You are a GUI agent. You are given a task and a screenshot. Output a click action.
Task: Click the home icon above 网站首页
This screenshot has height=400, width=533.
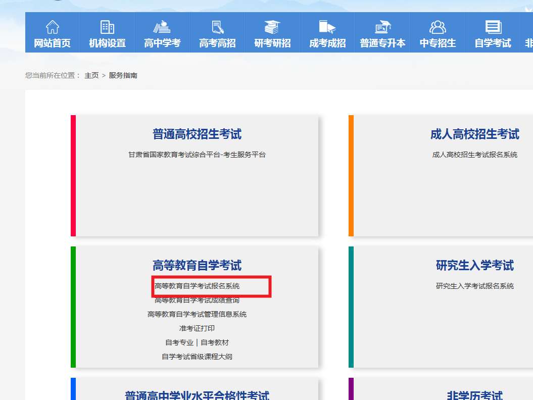click(x=53, y=27)
